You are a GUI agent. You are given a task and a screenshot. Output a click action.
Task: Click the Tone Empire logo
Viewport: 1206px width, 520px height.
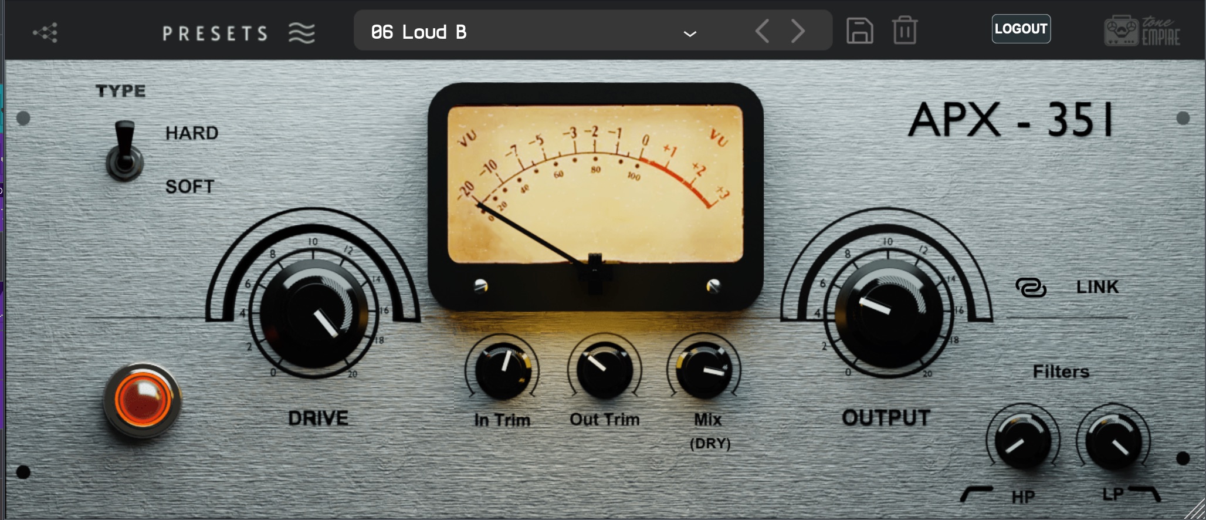(1141, 31)
